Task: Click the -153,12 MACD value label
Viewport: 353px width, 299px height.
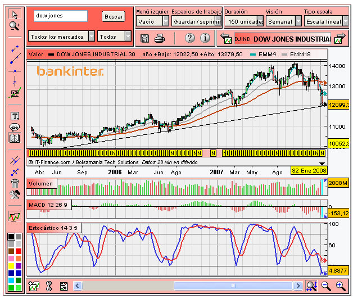Action: click(339, 213)
